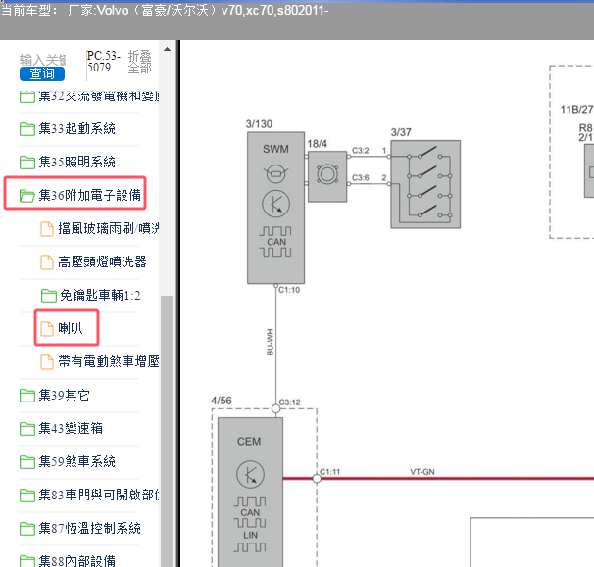Click the VT-GN wire label

coord(422,472)
